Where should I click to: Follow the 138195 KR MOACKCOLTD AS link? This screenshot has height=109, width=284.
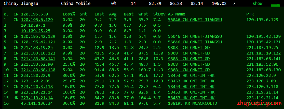coord(193,104)
